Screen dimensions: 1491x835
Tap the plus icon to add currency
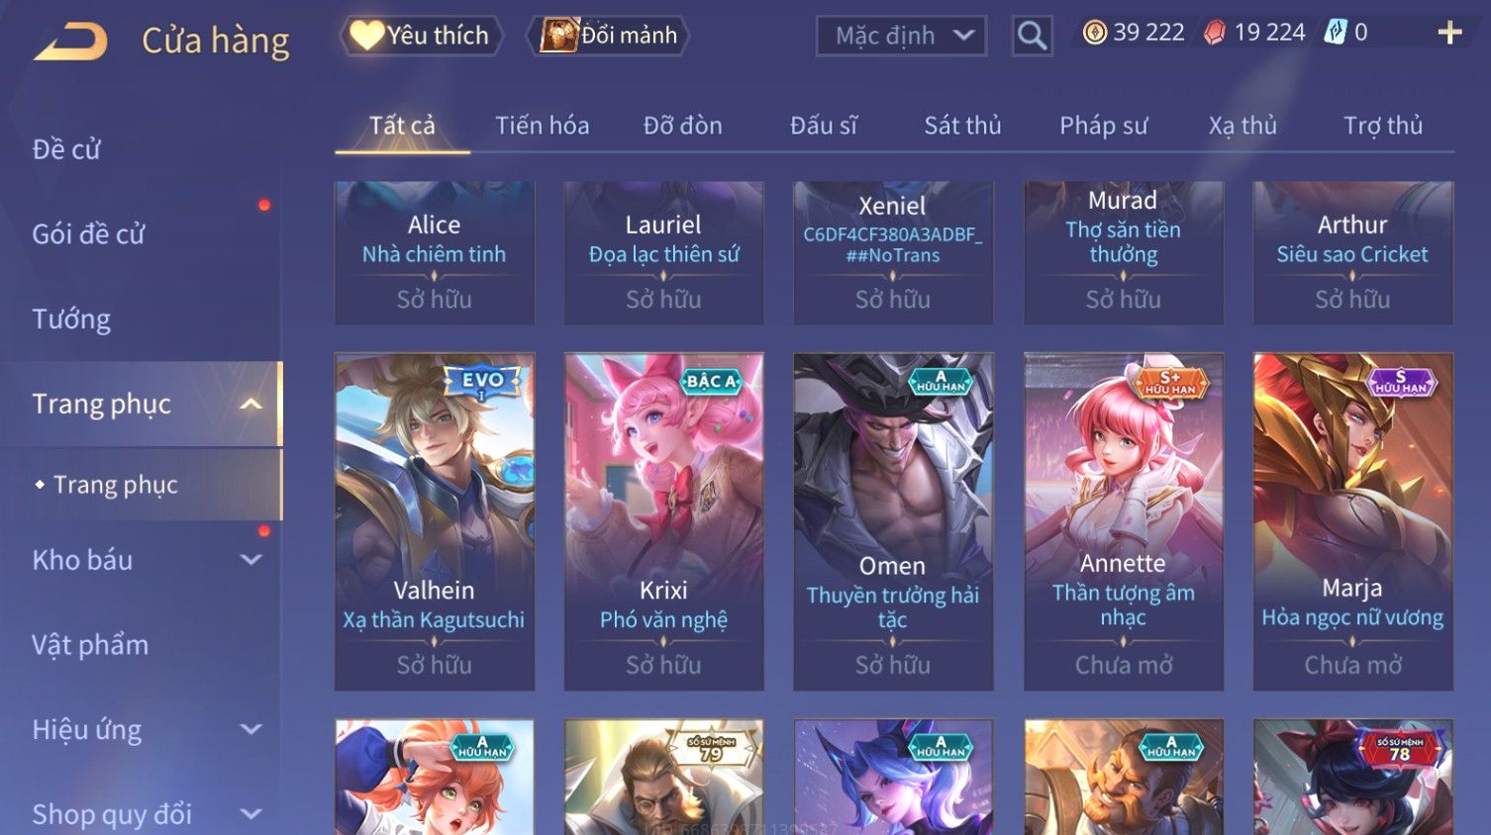click(1449, 33)
